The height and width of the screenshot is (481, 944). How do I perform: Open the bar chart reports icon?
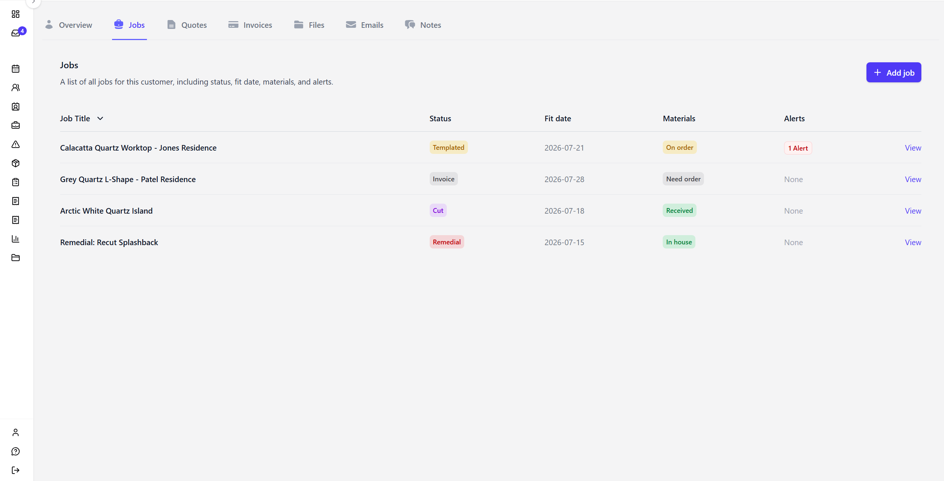click(16, 239)
